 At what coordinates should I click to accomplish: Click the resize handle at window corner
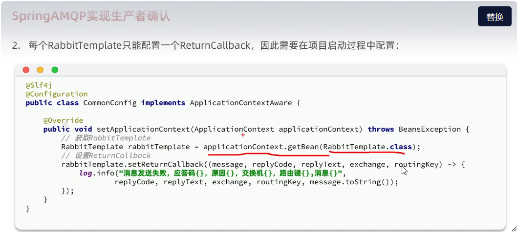pyautogui.click(x=514, y=229)
